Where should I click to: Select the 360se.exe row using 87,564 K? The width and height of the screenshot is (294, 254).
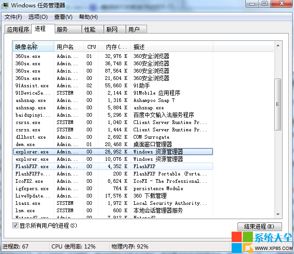point(113,71)
